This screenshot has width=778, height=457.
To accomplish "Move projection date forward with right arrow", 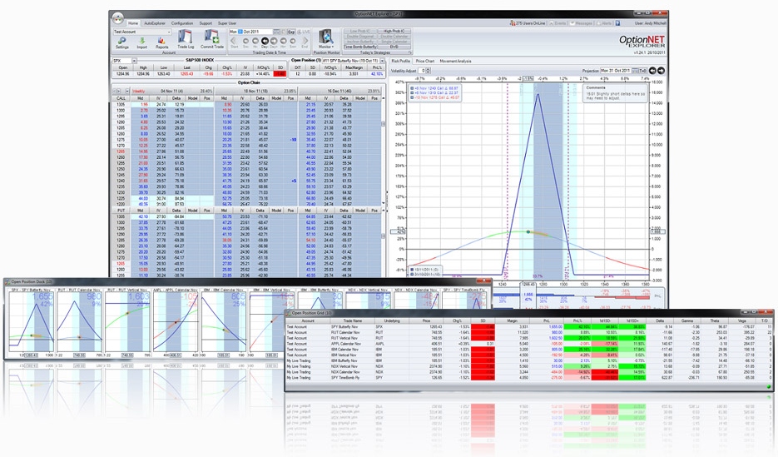I will pyautogui.click(x=661, y=71).
